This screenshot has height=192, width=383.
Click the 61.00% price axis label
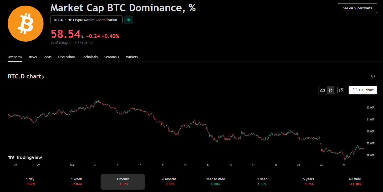370,119
